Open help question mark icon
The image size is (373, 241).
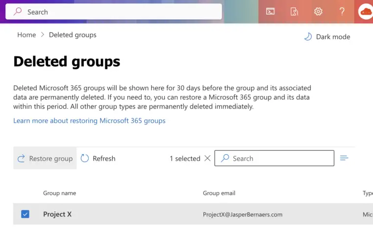pos(342,11)
